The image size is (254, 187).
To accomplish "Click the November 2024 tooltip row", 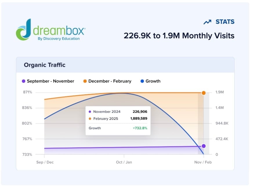I will [x=117, y=112].
